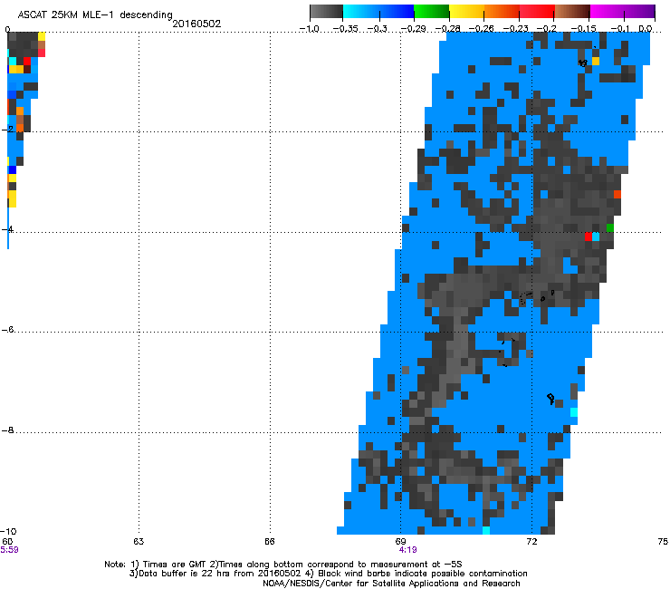Click the "-0.15" color bar label

point(583,29)
